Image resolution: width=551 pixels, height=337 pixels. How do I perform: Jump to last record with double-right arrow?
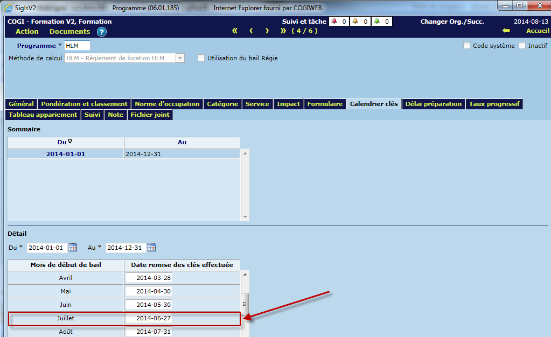coord(283,31)
